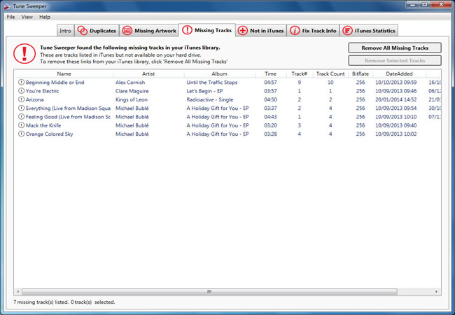This screenshot has width=455, height=315.
Task: Click the warning icon beside Feeling Good
Action: click(21, 117)
